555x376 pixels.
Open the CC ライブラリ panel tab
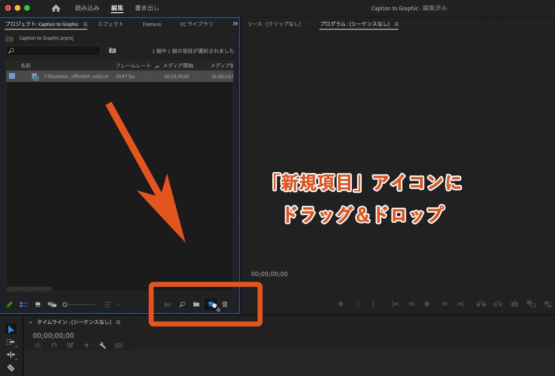[196, 24]
